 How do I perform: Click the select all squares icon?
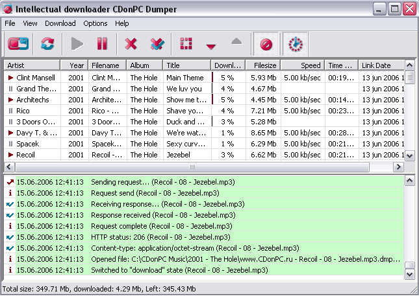186,43
